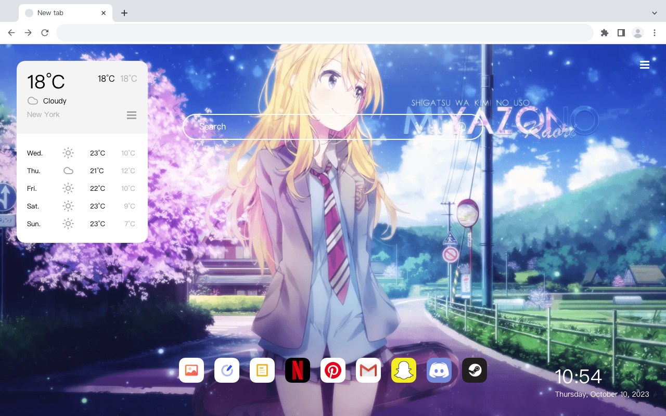
Task: Click the sun icon in the Fri. row
Action: (68, 188)
